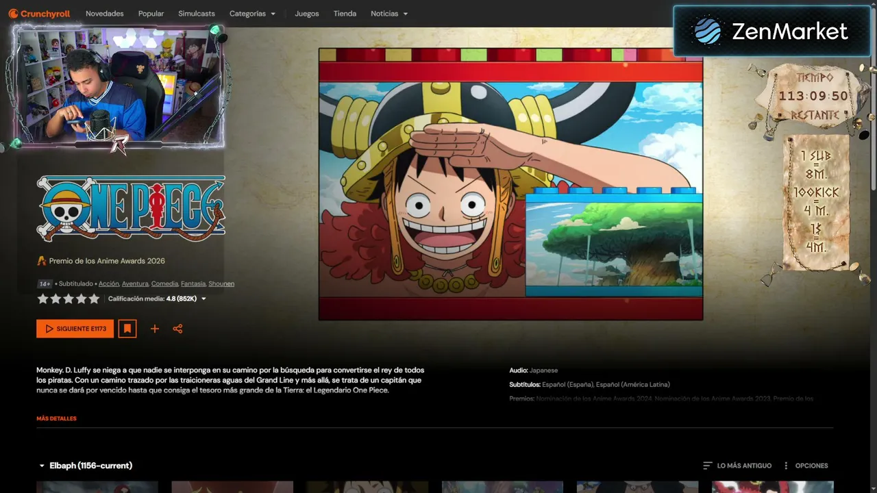Browse the Acción genre link
Image resolution: width=877 pixels, height=493 pixels.
[109, 283]
